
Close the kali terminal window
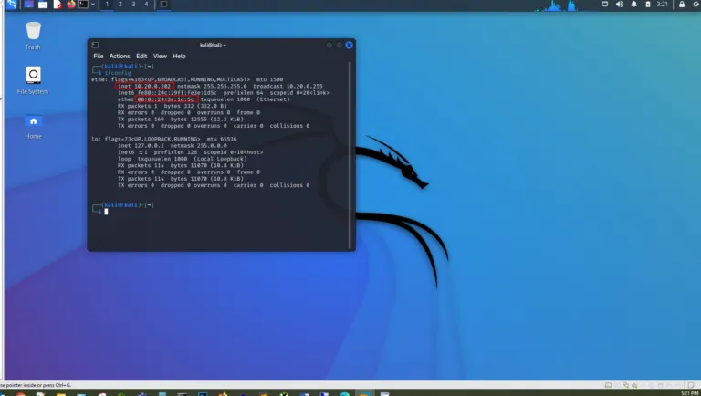tap(350, 45)
